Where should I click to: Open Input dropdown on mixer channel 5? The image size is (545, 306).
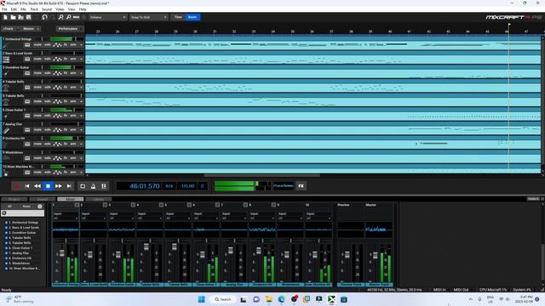[178, 218]
